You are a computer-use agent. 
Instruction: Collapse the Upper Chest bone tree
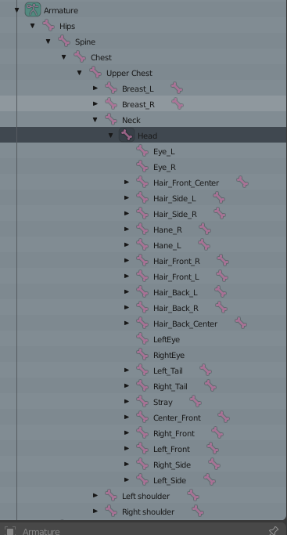tap(79, 73)
